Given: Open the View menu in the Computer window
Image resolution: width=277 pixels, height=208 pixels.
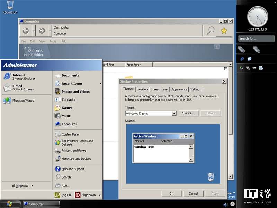Looking at the screenshot, I should tap(42, 41).
